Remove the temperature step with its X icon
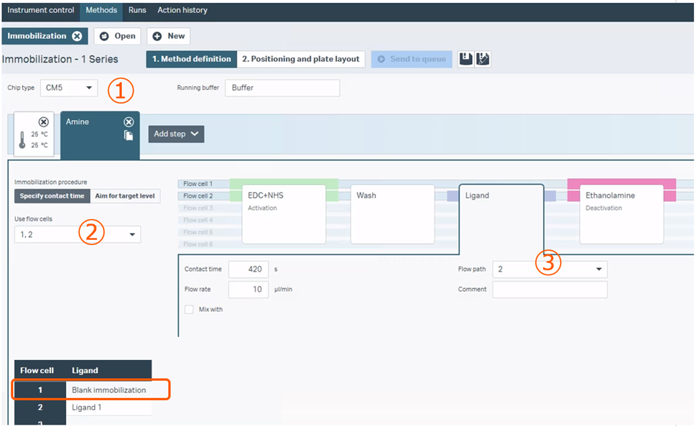 pos(43,121)
